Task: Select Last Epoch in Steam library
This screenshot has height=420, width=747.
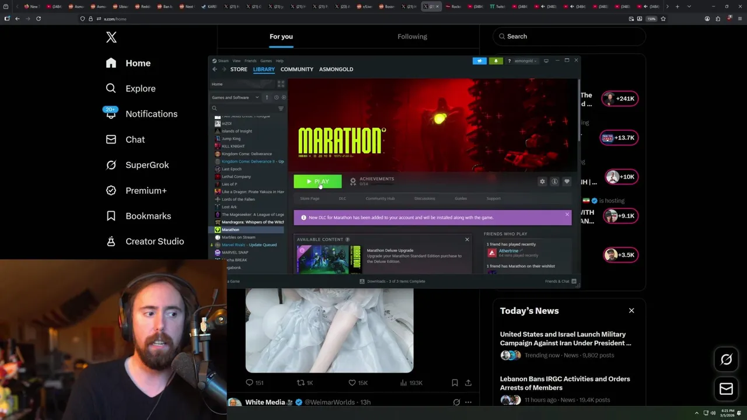Action: (x=232, y=169)
